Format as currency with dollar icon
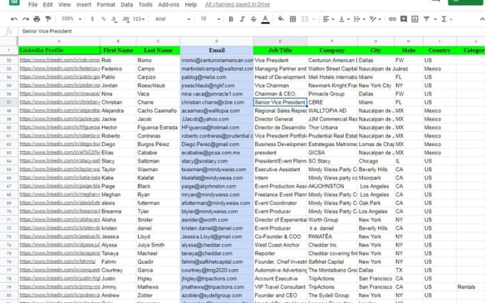The height and width of the screenshot is (303, 485). pyautogui.click(x=92, y=19)
